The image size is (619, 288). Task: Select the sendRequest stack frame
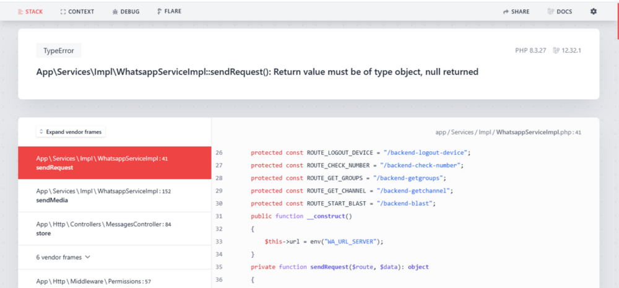[x=115, y=163]
